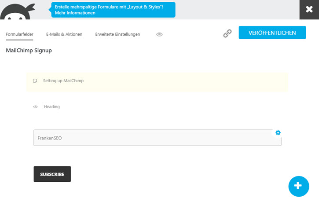
Task: Toggle form preview with the eye icon
Action: [159, 34]
